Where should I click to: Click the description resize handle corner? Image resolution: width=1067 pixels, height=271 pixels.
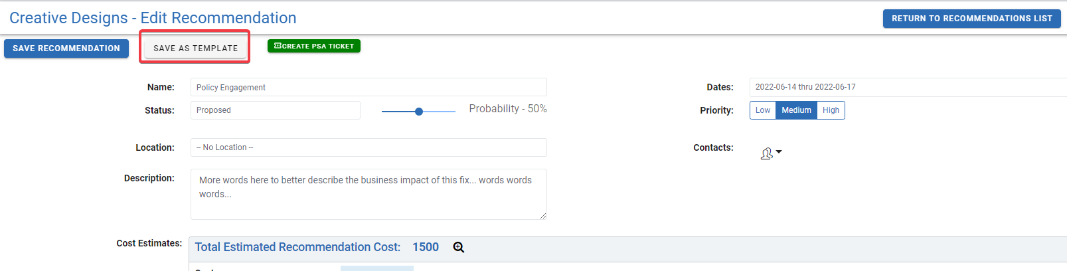click(543, 216)
